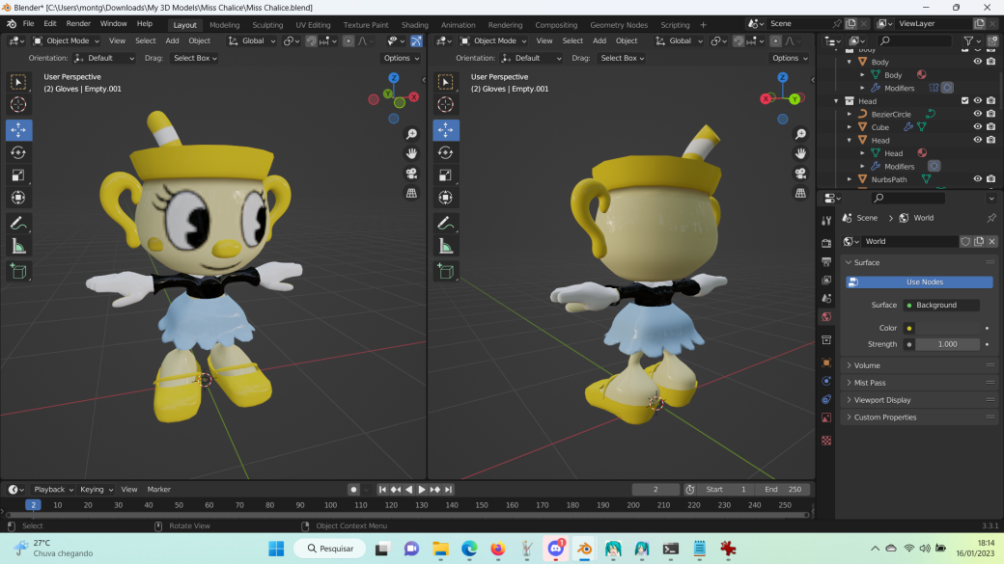This screenshot has height=564, width=1004.
Task: Click the Surface Background shader button
Action: click(x=941, y=305)
